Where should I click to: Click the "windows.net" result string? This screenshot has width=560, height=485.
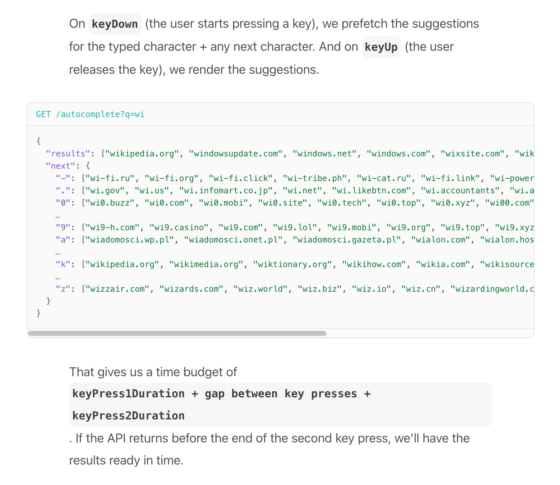(x=324, y=154)
